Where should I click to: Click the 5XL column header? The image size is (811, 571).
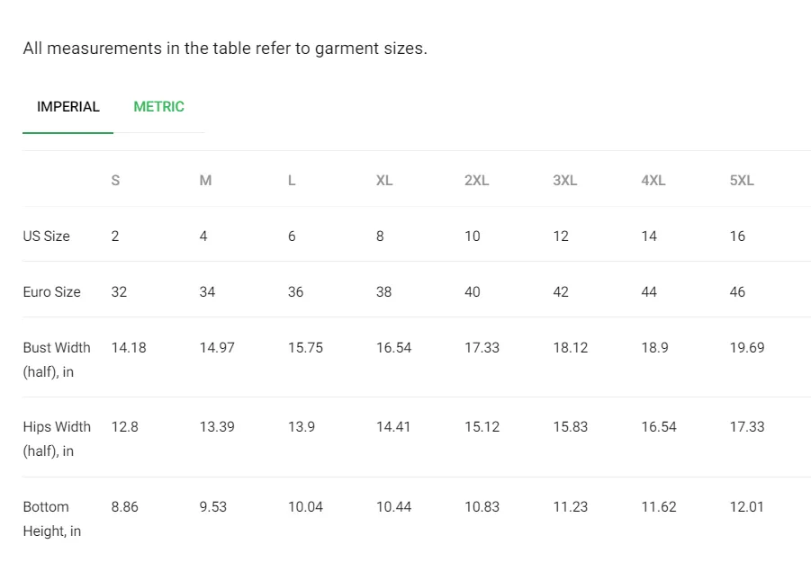click(742, 181)
